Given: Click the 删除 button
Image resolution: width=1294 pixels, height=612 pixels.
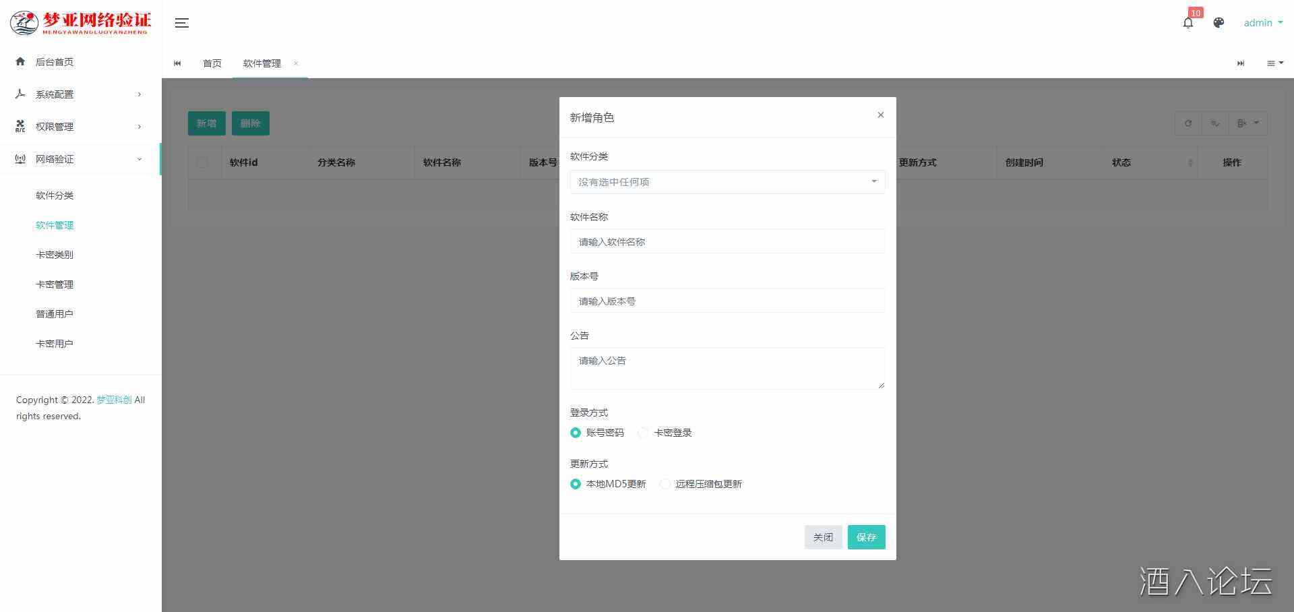Looking at the screenshot, I should tap(250, 123).
